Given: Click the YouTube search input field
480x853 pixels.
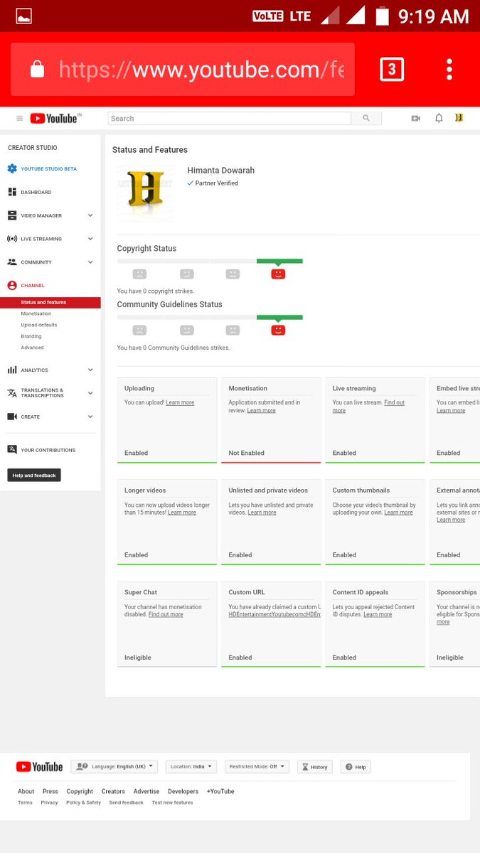Looking at the screenshot, I should 230,119.
